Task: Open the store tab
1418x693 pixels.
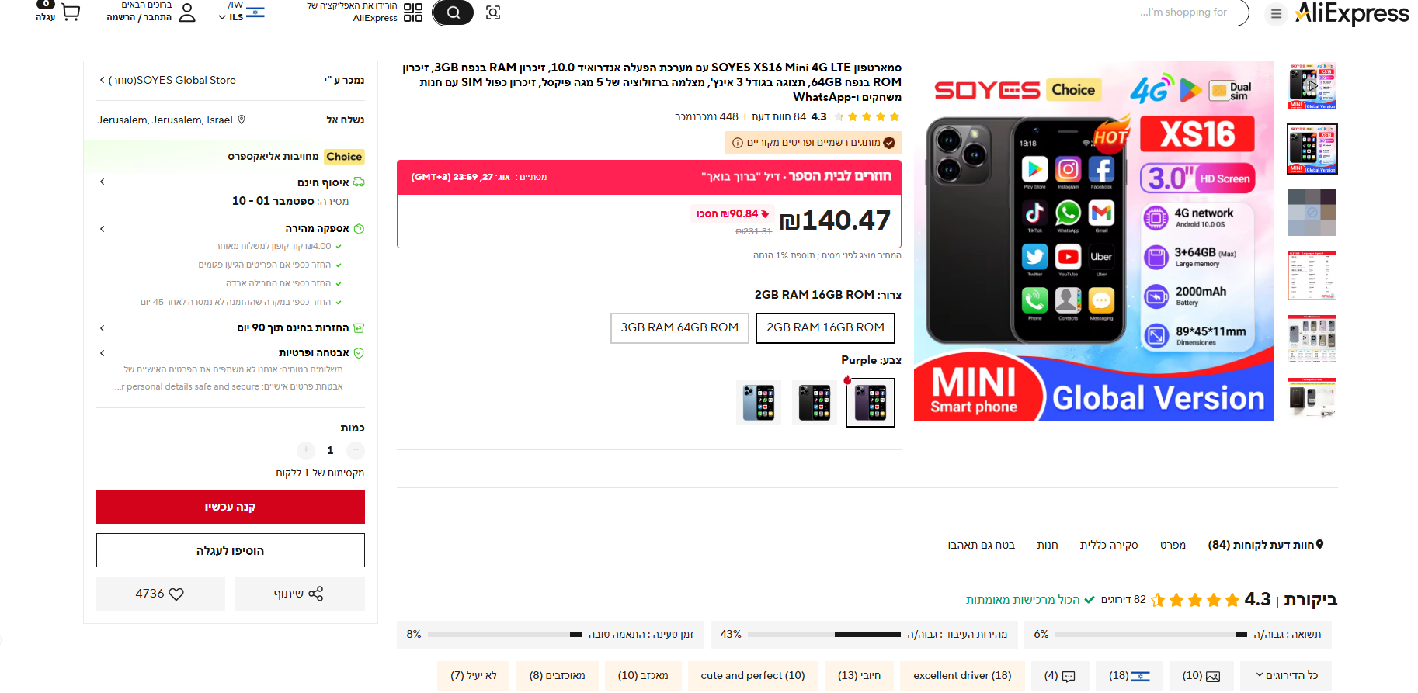Action: tap(1048, 545)
